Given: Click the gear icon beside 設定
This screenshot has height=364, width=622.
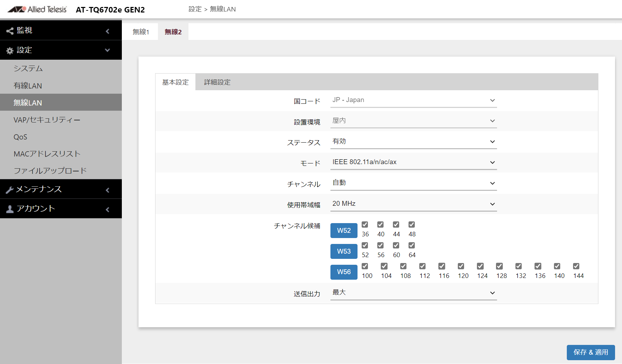Looking at the screenshot, I should tap(10, 51).
